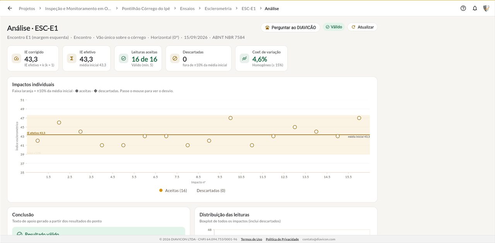Click 'fora de ±10% da média inicial' text
Viewport: 495px width, 243px height.
pyautogui.click(x=205, y=65)
